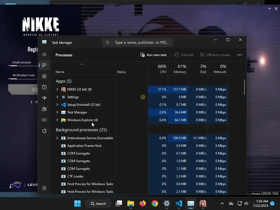The width and height of the screenshot is (280, 210).
Task: Click the Apps (5) group heading
Action: [x=63, y=81]
